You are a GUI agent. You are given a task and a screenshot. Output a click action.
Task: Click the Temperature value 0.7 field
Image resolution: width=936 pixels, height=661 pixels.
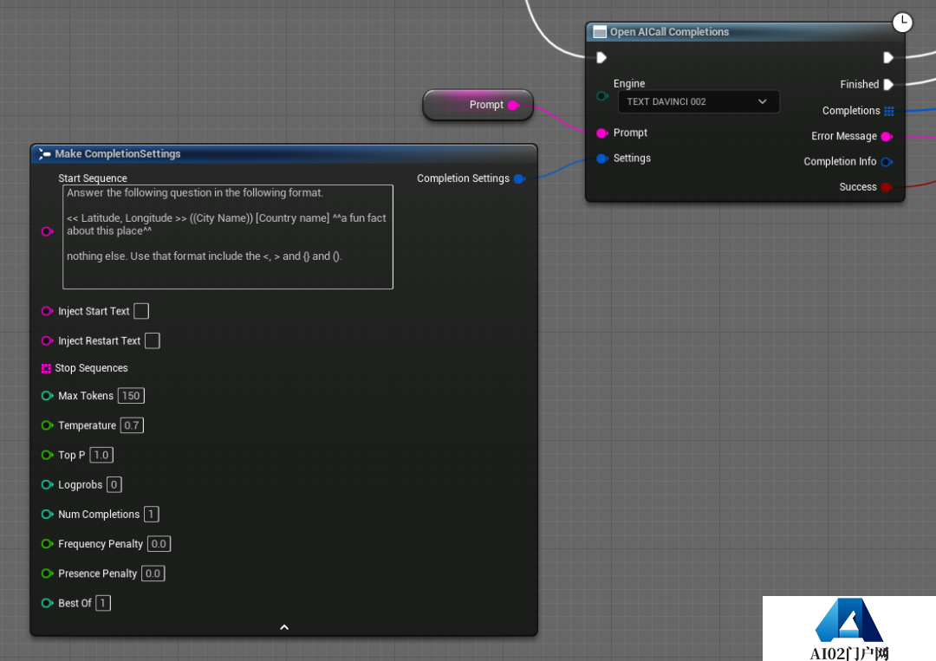[x=132, y=425]
